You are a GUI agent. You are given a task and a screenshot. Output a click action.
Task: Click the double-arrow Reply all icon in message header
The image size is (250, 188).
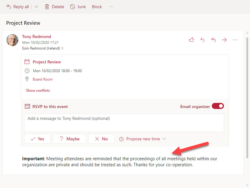[x=213, y=40]
